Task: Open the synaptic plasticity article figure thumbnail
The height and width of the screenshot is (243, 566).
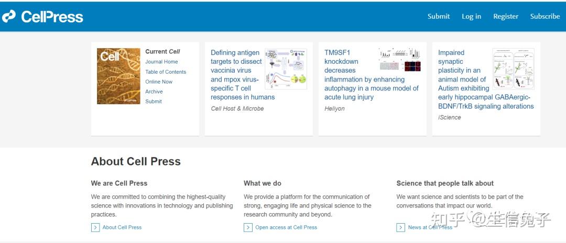Action: coord(513,68)
